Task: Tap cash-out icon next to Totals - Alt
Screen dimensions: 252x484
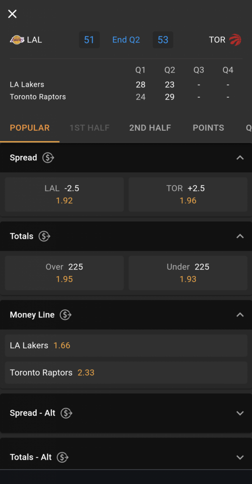Action: click(63, 457)
